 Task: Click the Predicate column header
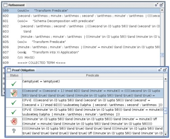93,75
